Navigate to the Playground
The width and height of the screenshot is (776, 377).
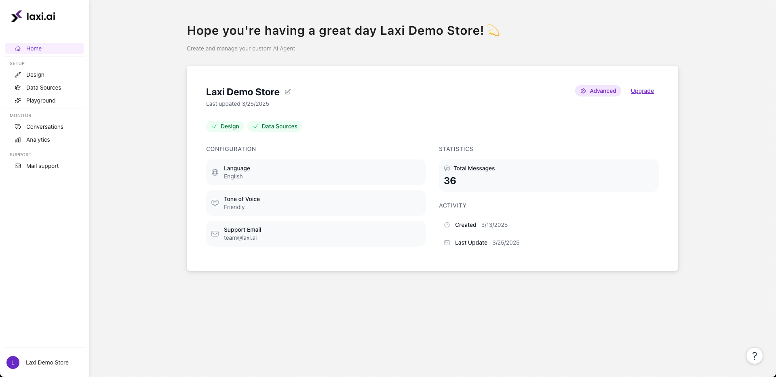[41, 101]
